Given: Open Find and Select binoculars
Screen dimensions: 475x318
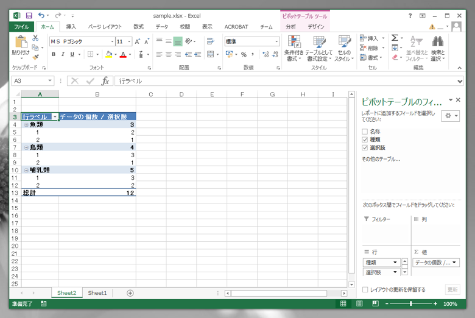Looking at the screenshot, I should pos(438,49).
